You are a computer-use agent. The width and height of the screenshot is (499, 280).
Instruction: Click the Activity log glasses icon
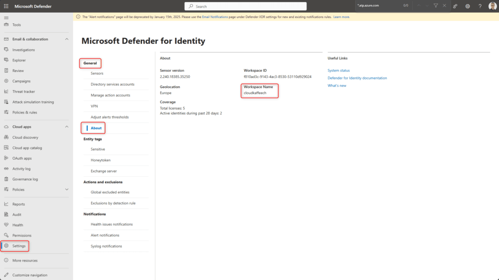[6, 168]
